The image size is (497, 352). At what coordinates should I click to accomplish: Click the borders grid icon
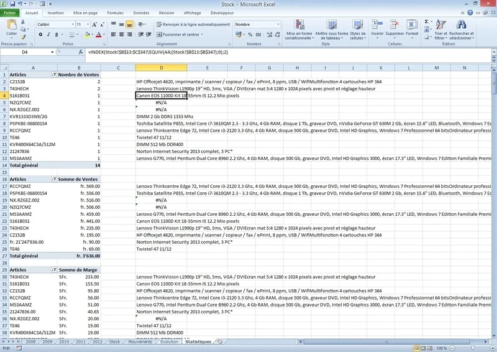[72, 34]
